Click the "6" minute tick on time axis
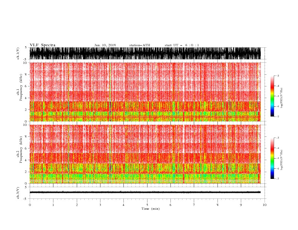 coord(170,205)
